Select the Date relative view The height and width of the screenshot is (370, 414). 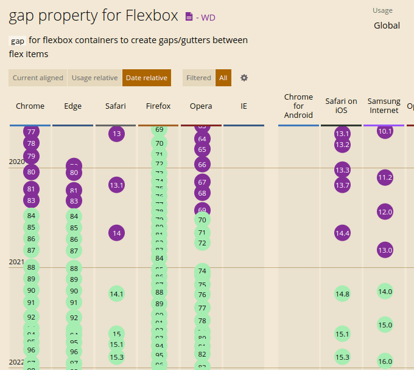point(146,78)
